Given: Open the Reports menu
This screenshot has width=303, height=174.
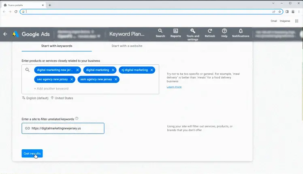Looking at the screenshot, I should [175, 33].
